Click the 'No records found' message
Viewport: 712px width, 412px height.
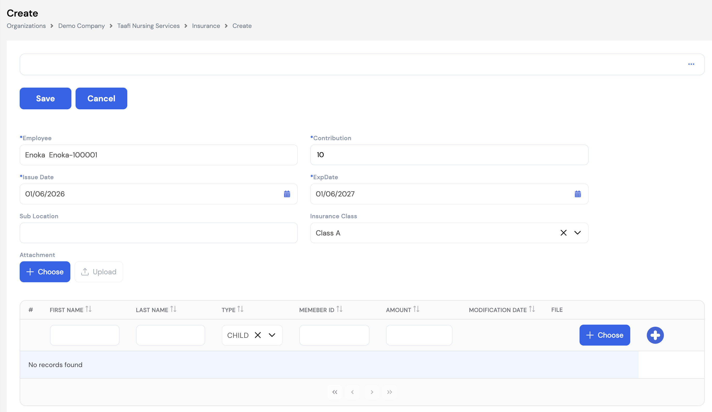(x=55, y=365)
